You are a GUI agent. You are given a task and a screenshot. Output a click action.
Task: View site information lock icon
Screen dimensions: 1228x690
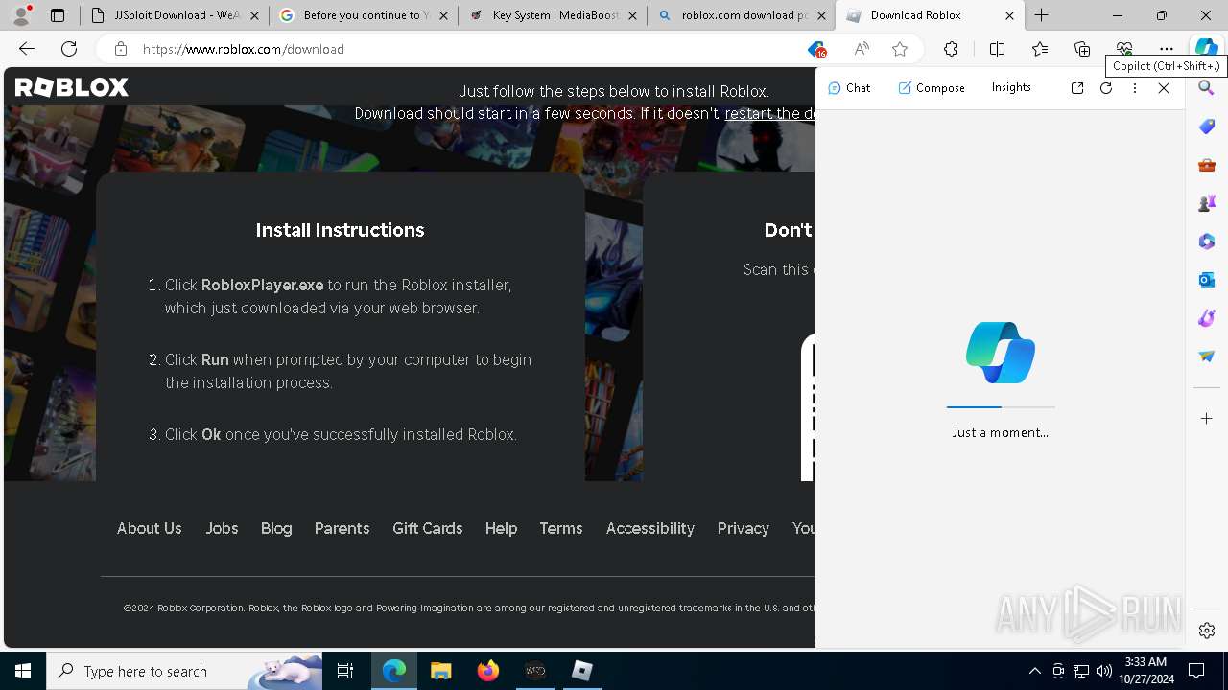pyautogui.click(x=120, y=49)
